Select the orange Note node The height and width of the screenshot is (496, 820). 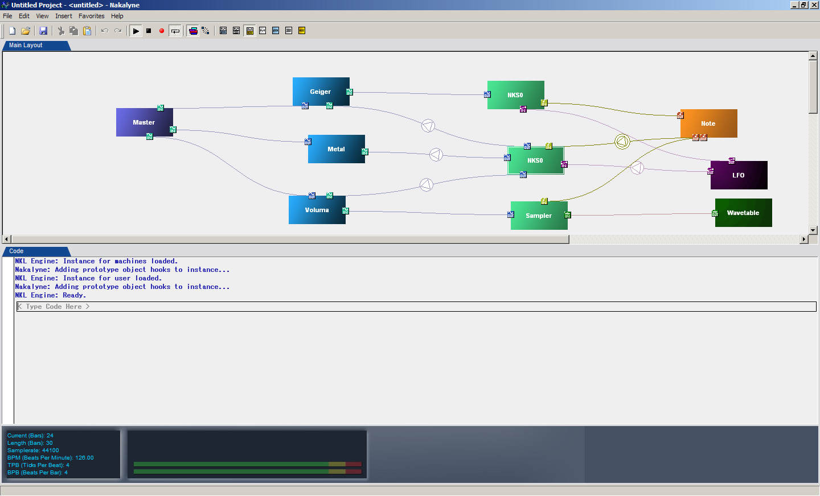[708, 123]
